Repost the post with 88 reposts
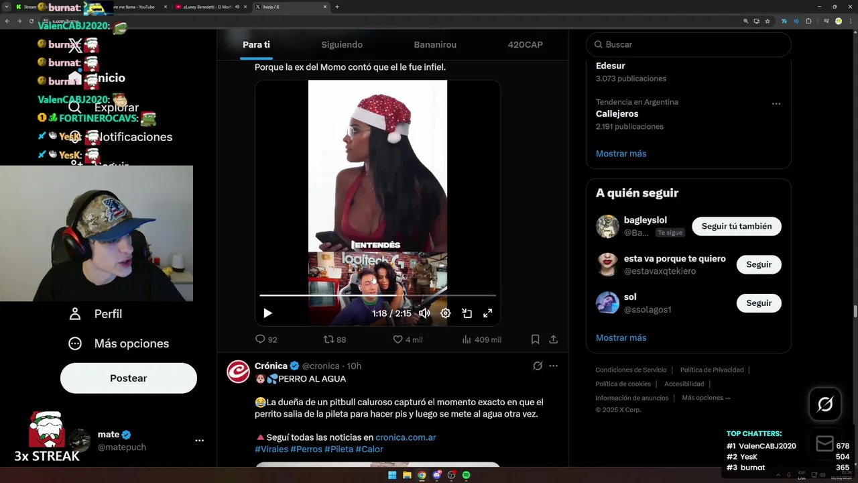 tap(334, 339)
